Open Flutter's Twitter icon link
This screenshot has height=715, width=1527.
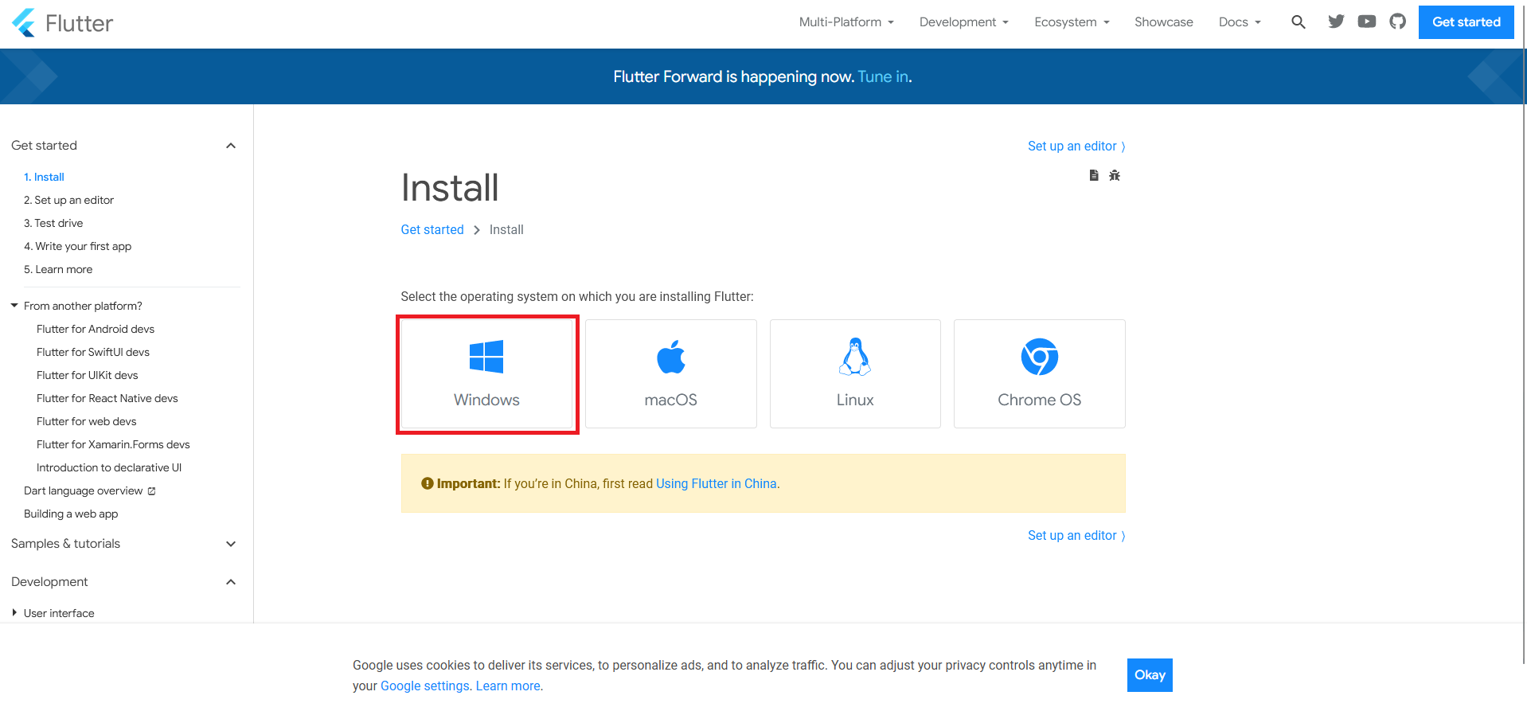[x=1336, y=21]
